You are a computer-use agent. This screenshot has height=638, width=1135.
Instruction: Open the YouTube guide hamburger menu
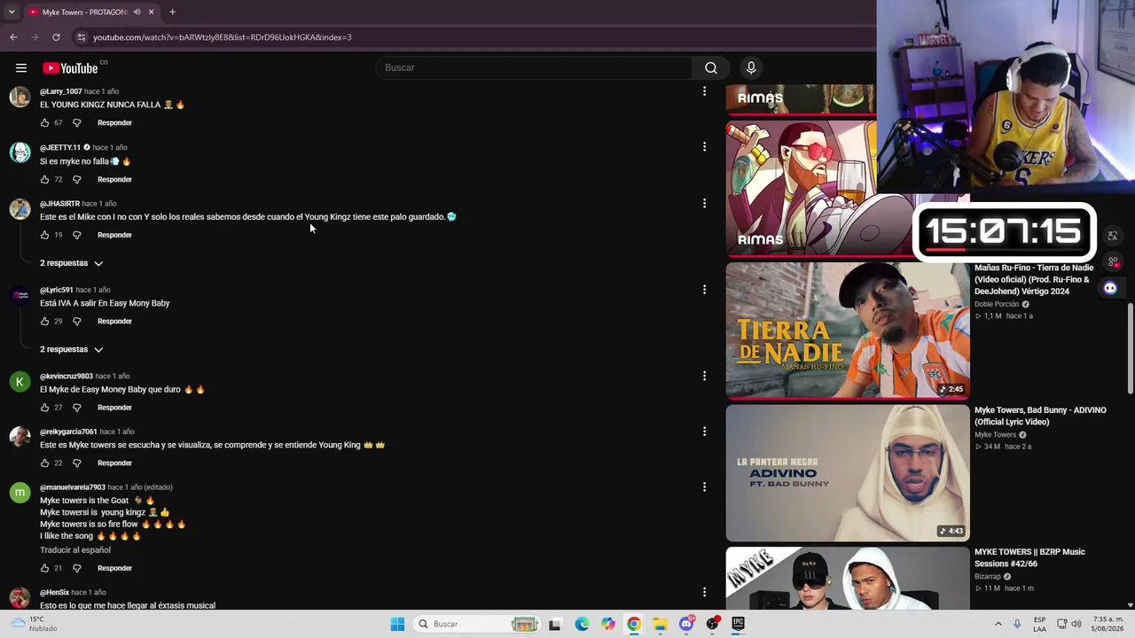(21, 68)
